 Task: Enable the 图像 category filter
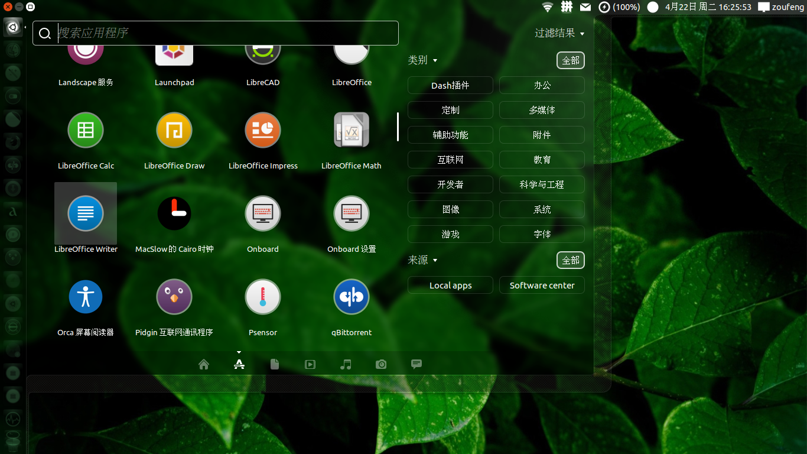pyautogui.click(x=450, y=209)
